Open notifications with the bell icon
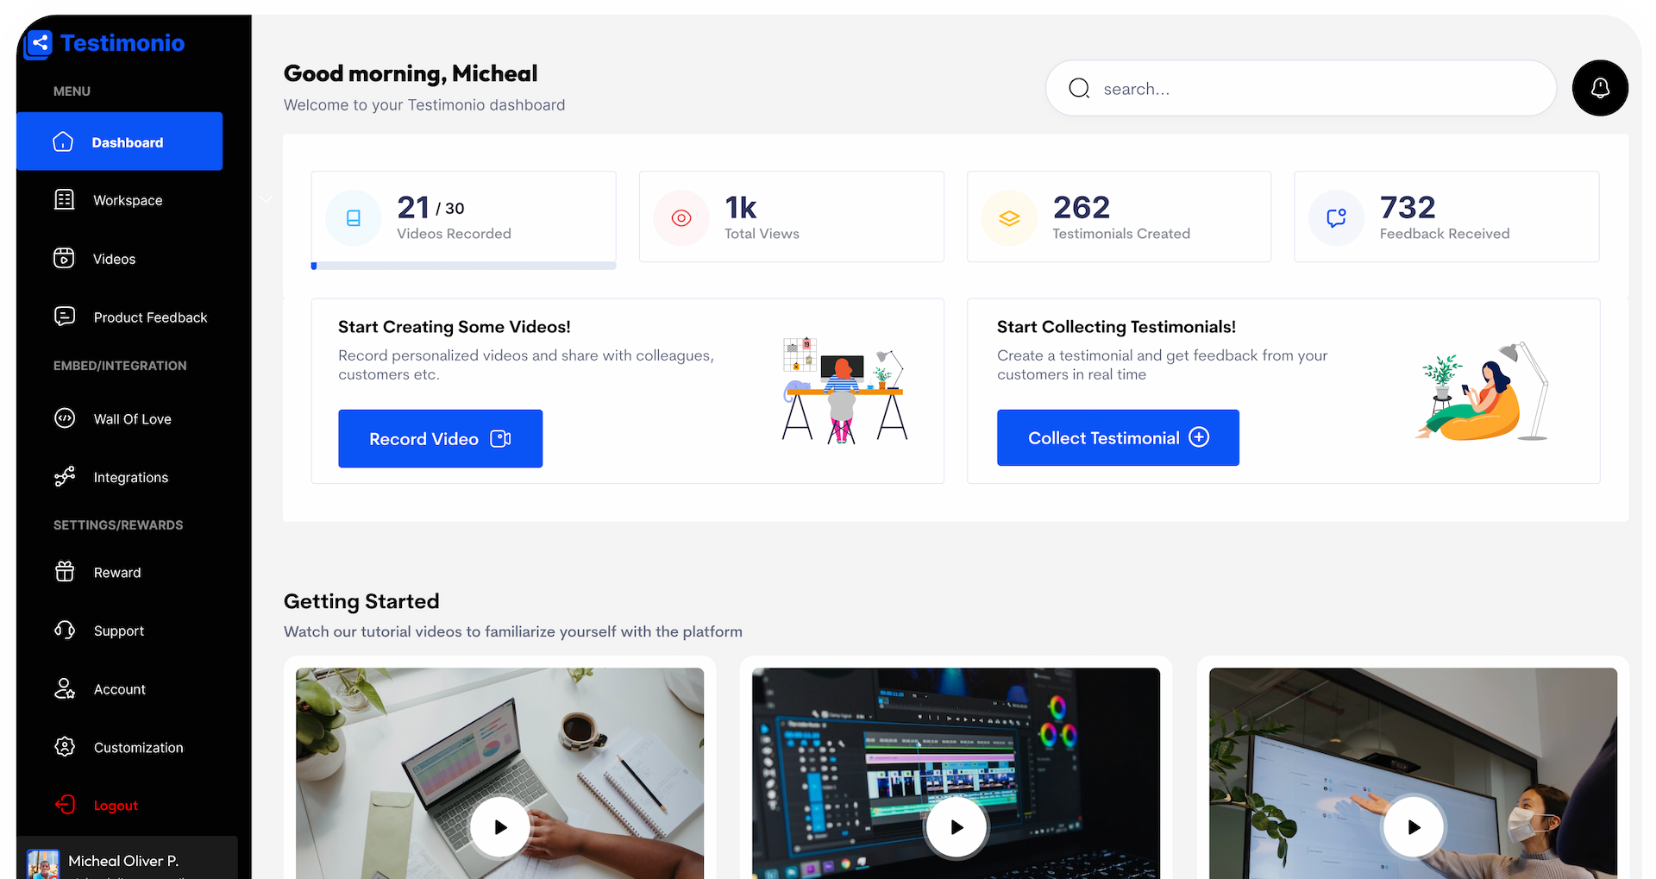The width and height of the screenshot is (1656, 879). (x=1600, y=88)
